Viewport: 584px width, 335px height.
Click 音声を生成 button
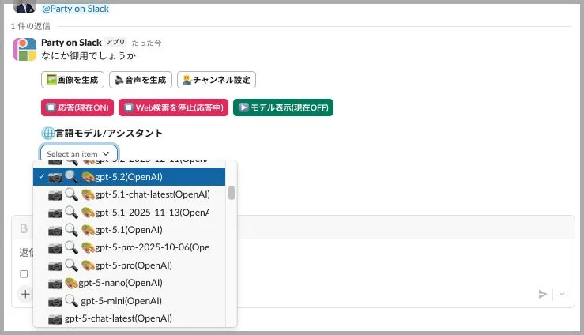click(141, 80)
